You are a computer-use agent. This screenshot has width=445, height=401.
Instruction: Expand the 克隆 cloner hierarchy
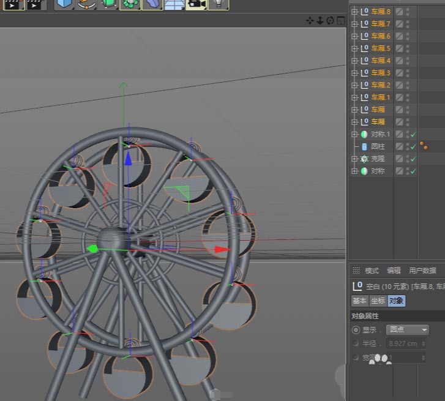(x=354, y=159)
